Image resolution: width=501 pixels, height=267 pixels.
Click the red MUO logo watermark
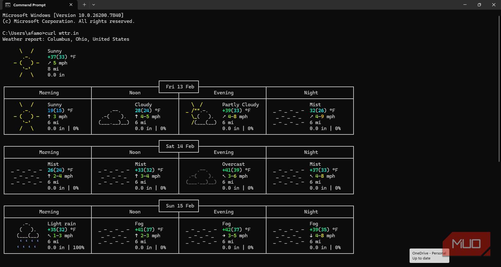point(466,244)
